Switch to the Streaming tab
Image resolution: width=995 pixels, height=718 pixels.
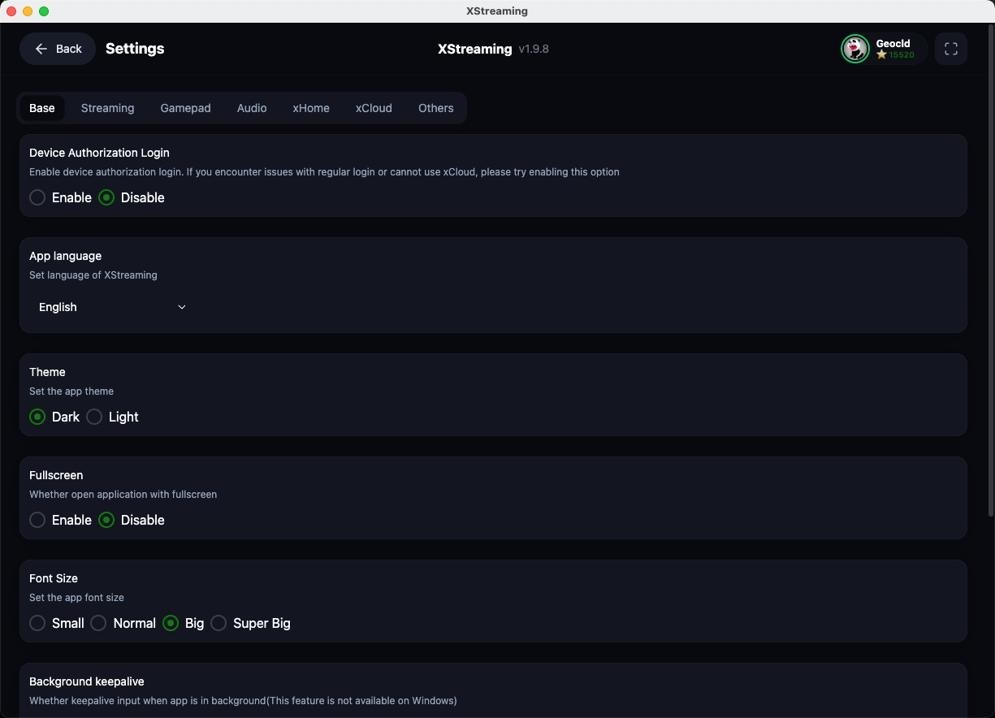[107, 108]
